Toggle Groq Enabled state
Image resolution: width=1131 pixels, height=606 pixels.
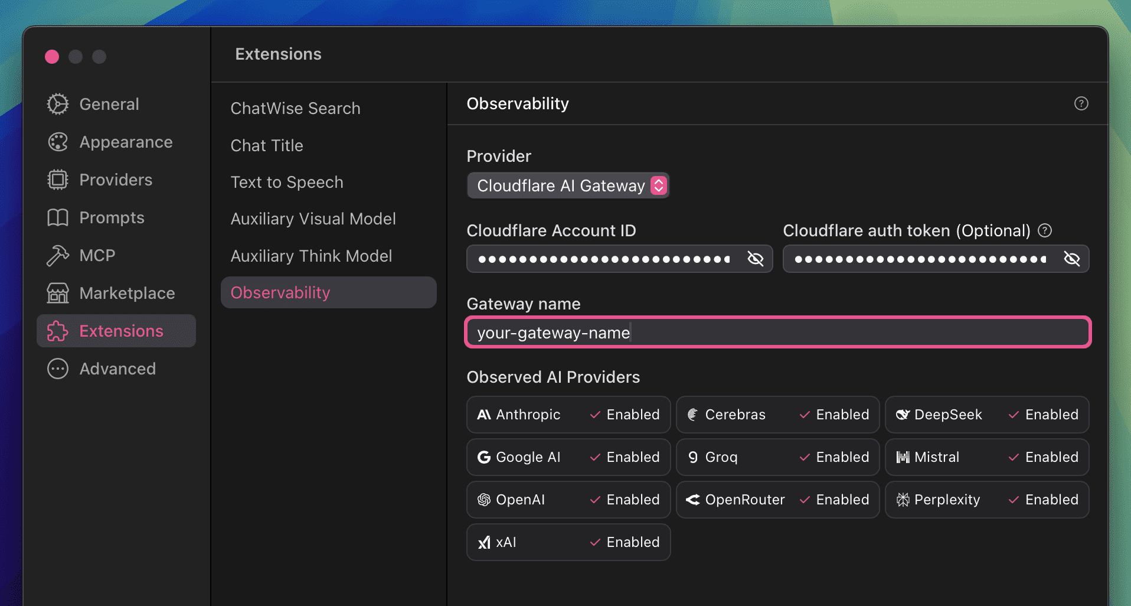(x=834, y=457)
